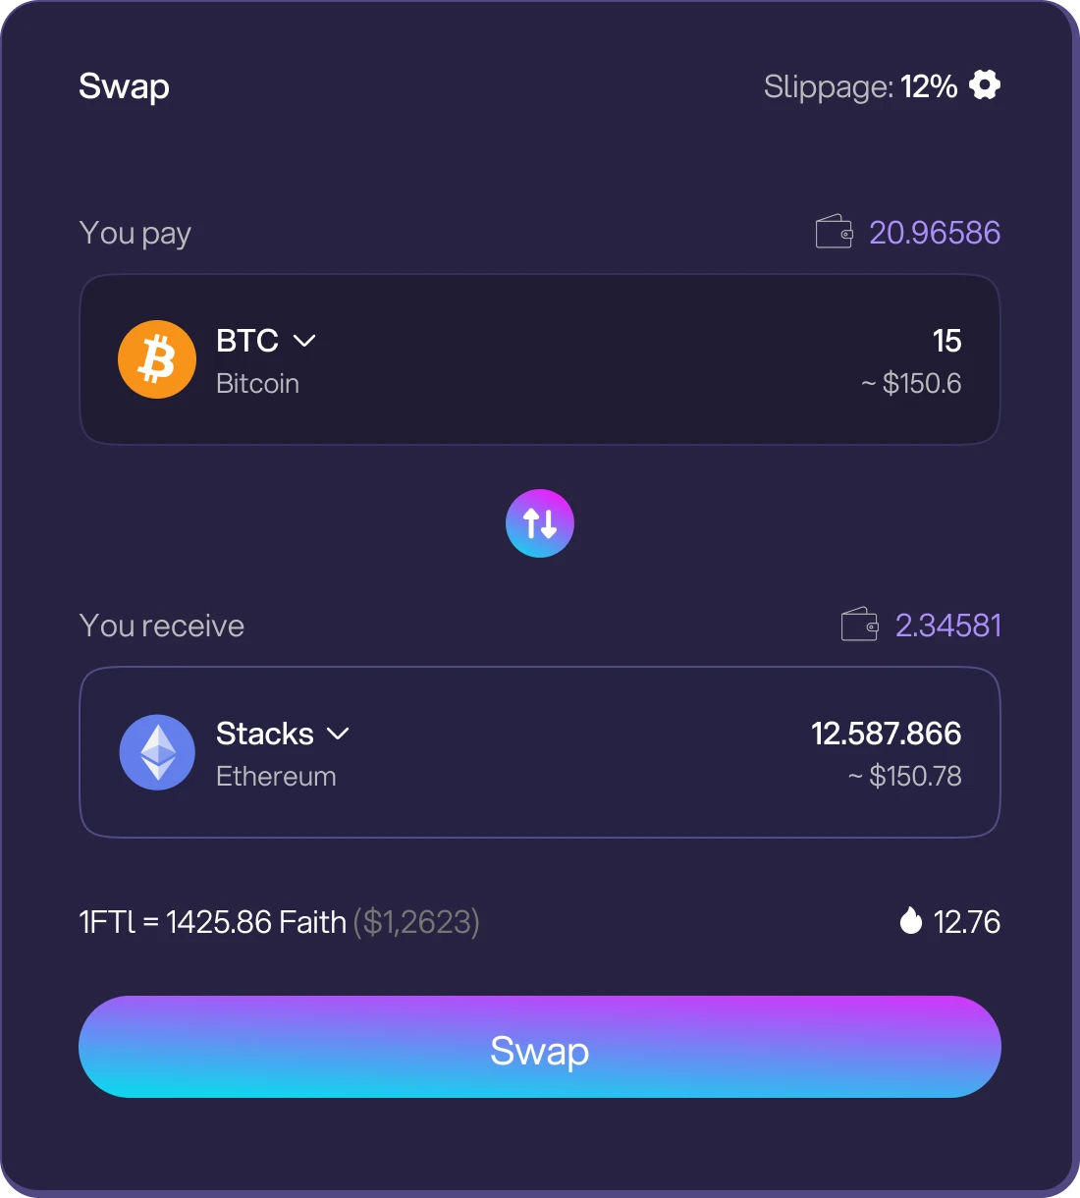The height and width of the screenshot is (1198, 1080).
Task: Use max pay balance 20.96586
Action: click(934, 233)
